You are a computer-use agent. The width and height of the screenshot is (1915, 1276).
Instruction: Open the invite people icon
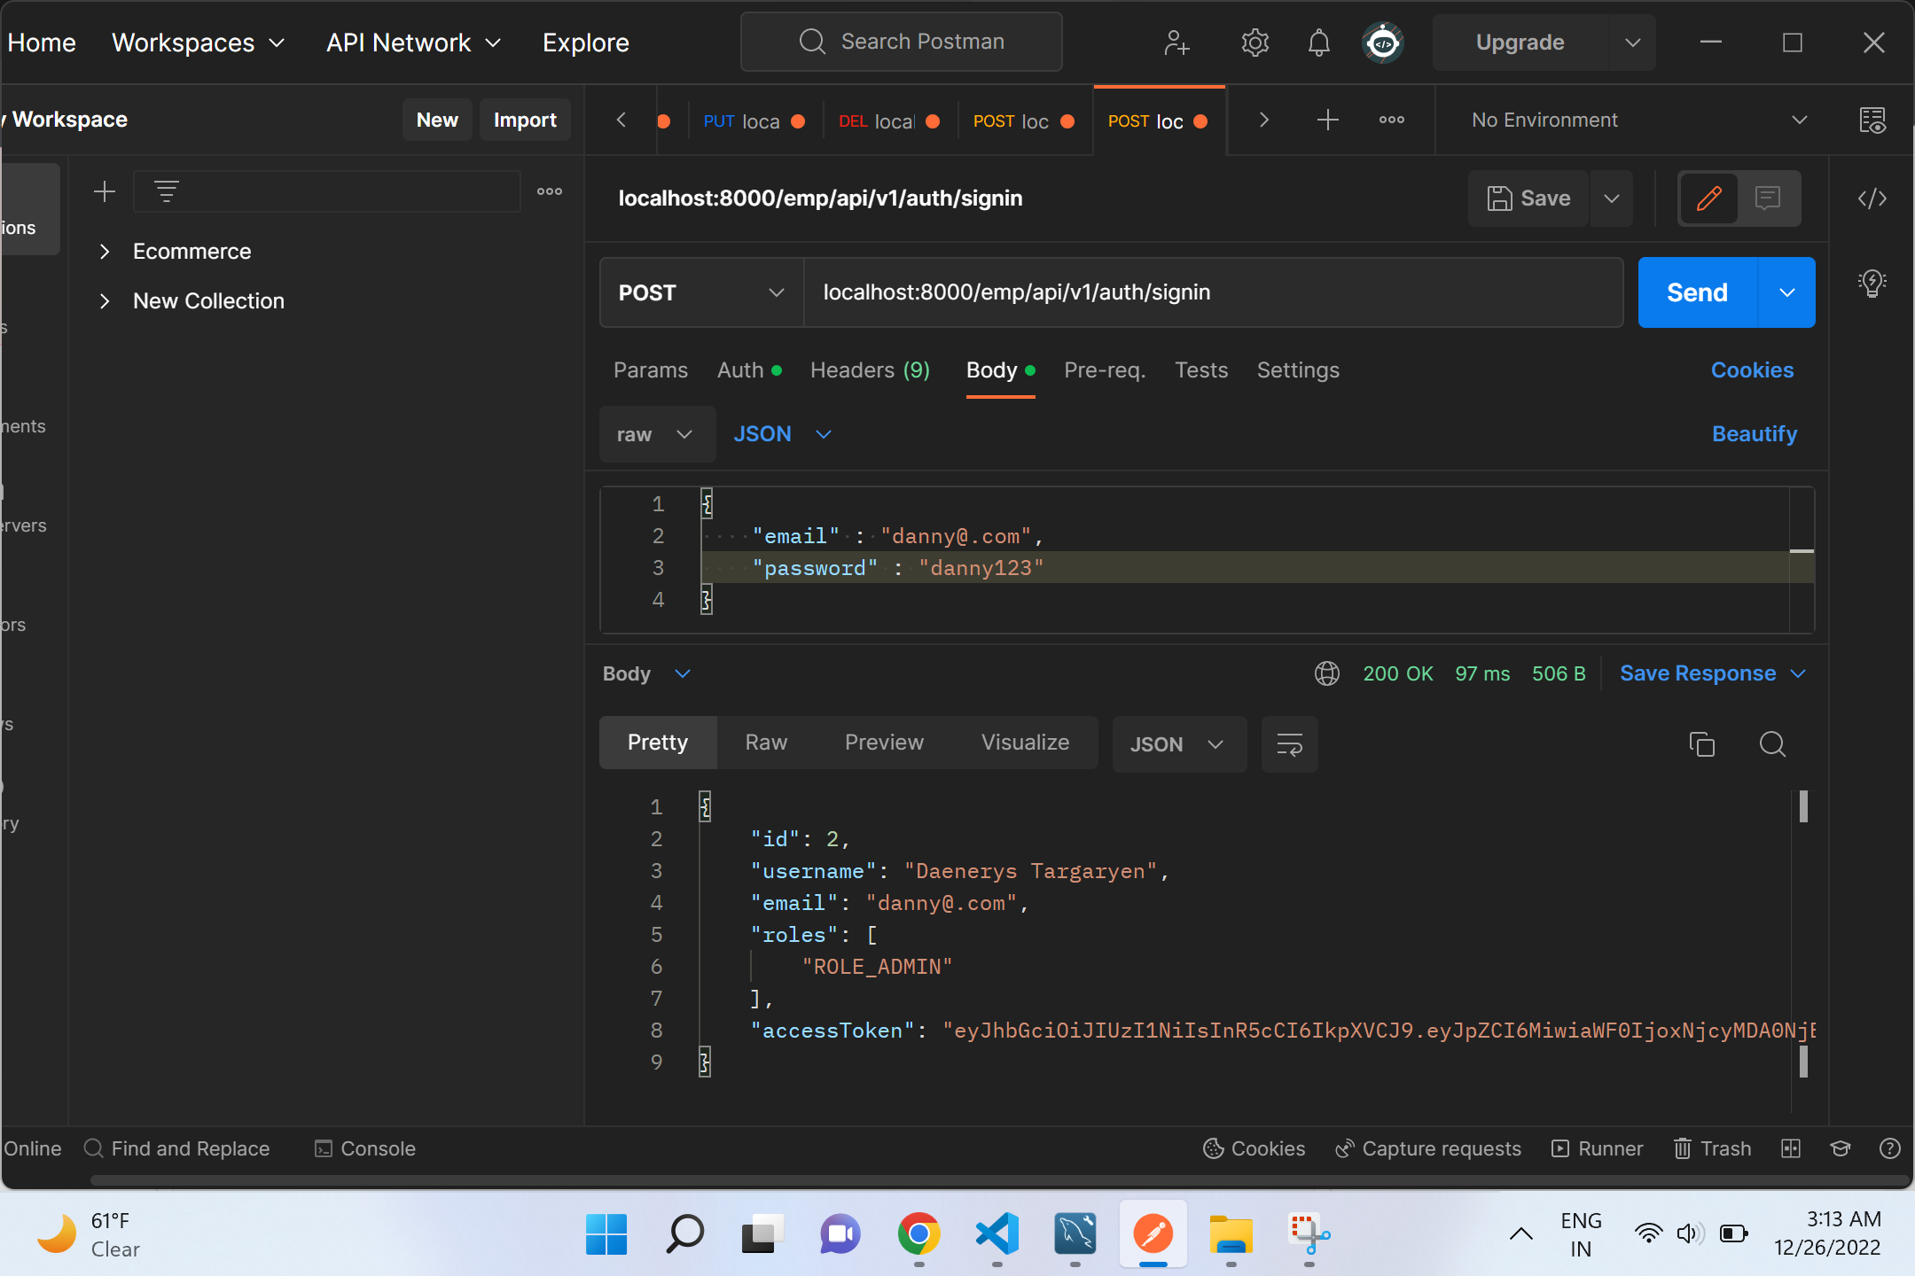tap(1176, 42)
